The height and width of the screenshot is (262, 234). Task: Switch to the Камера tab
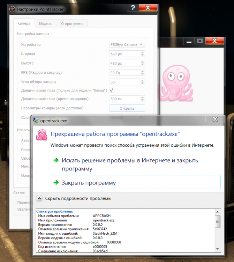coord(24,23)
